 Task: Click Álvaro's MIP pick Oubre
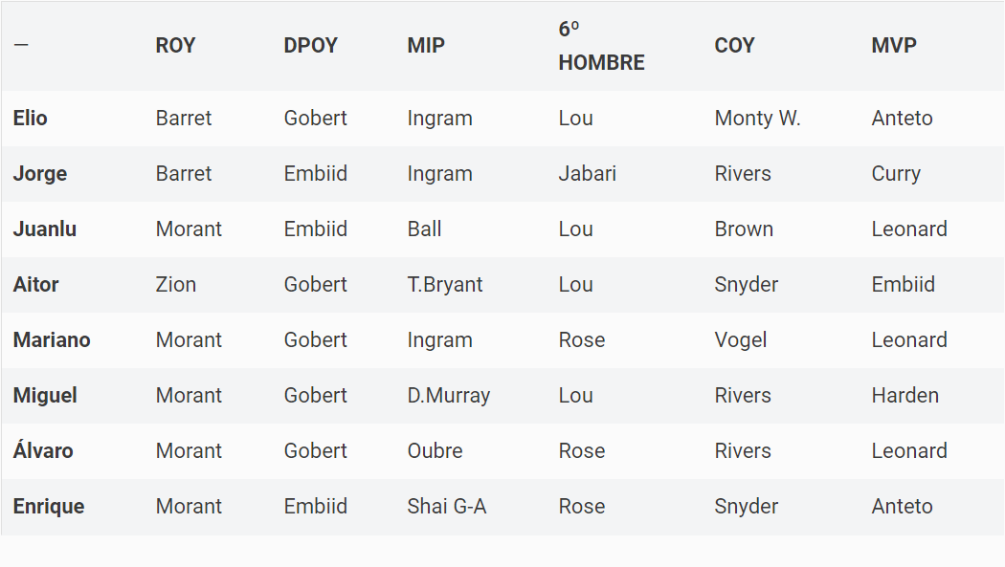(435, 451)
